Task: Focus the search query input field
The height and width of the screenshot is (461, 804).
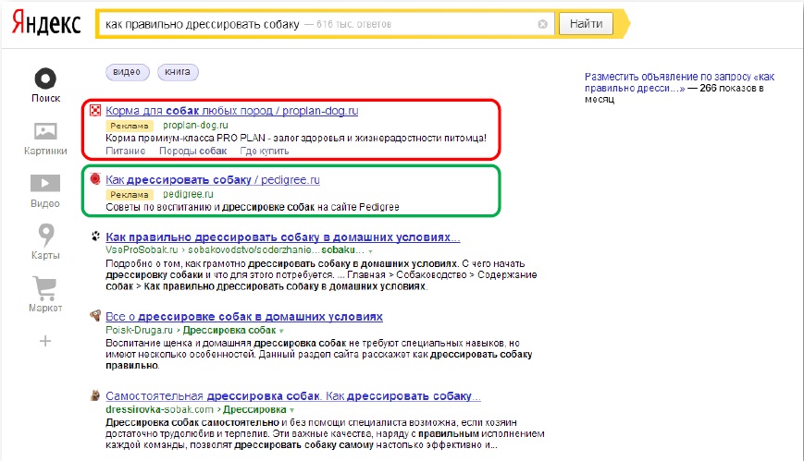Action: (315, 24)
